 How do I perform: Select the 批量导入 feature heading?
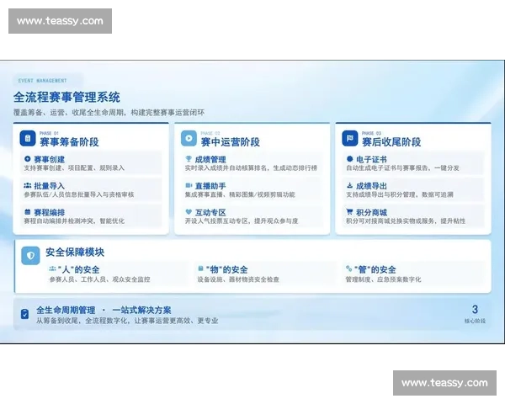(50, 186)
